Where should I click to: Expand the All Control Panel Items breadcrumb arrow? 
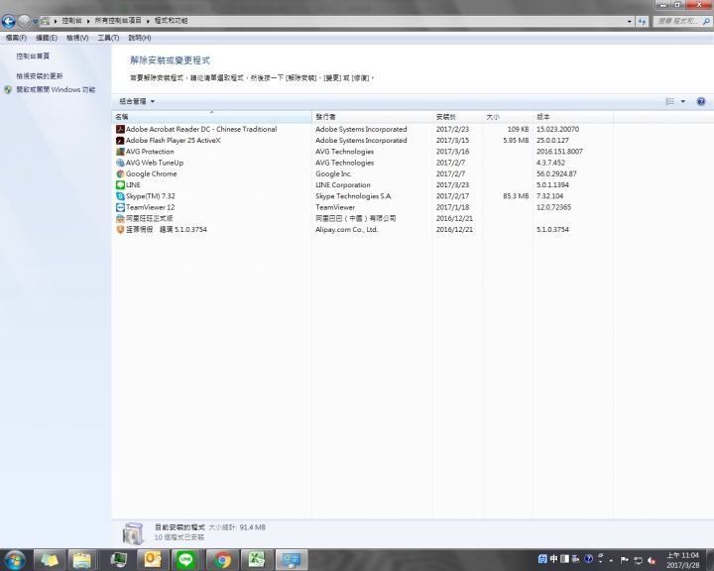click(x=149, y=21)
